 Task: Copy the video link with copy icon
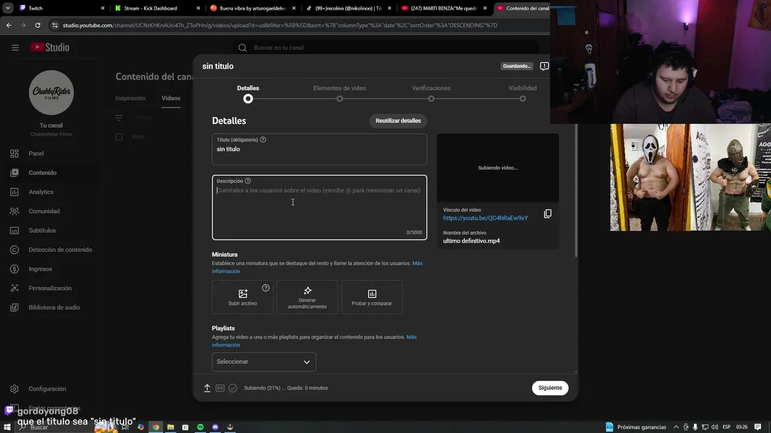[x=548, y=213]
